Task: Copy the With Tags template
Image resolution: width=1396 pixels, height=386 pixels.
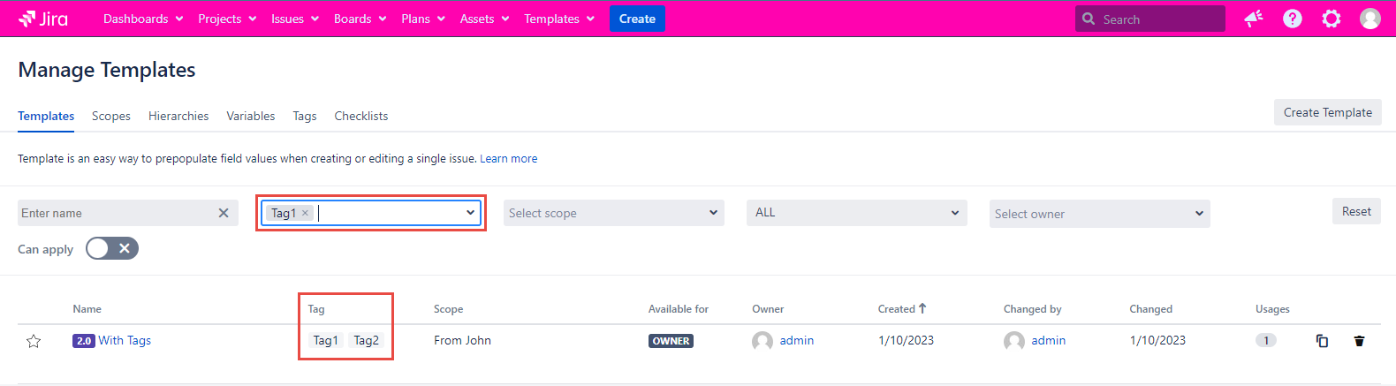Action: (1322, 341)
